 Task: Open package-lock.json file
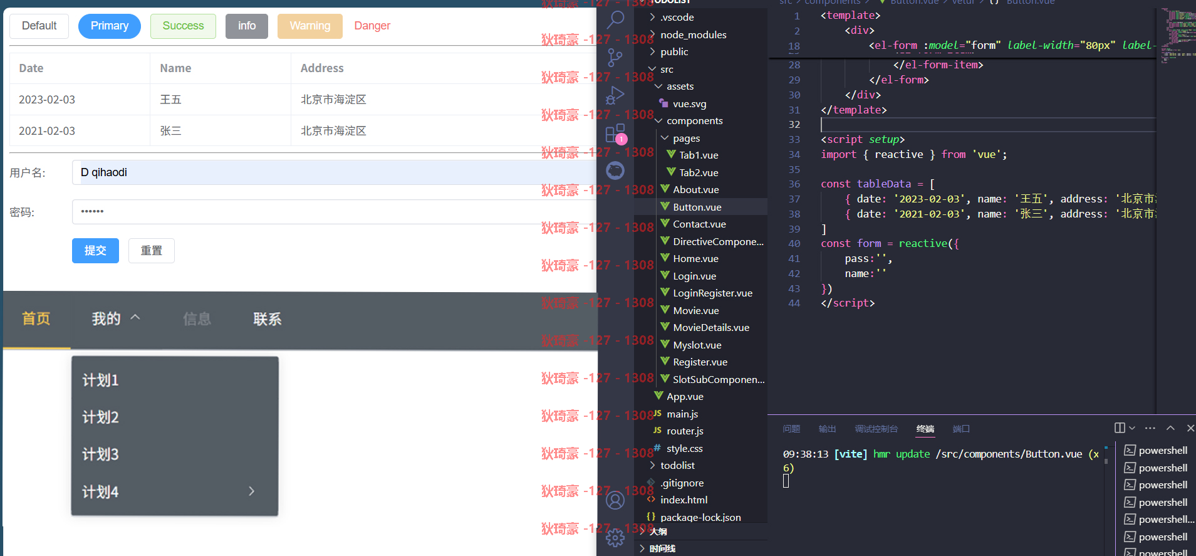click(x=700, y=517)
